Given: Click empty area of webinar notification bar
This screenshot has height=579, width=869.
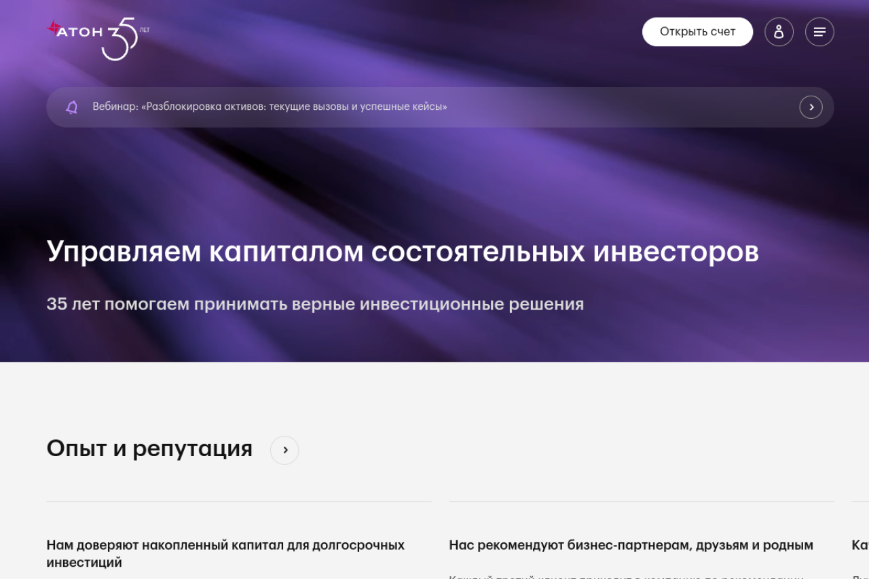Looking at the screenshot, I should 611,107.
